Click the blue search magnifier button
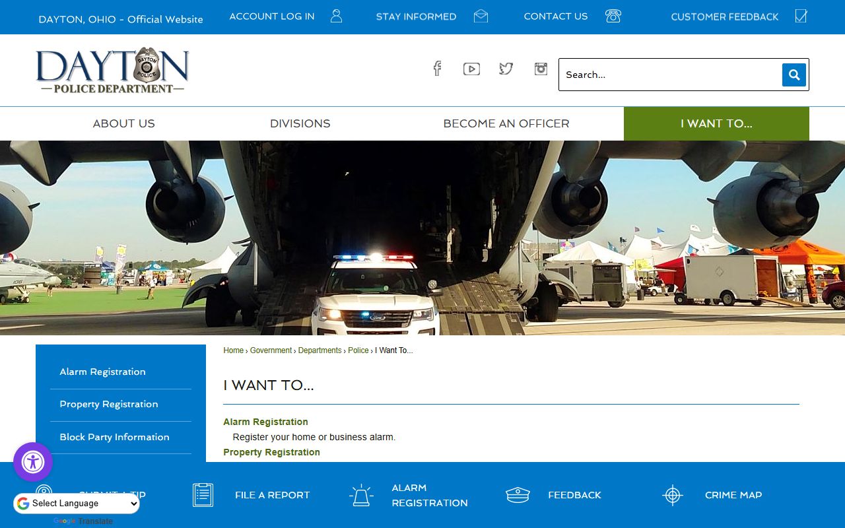The height and width of the screenshot is (528, 845). [794, 75]
